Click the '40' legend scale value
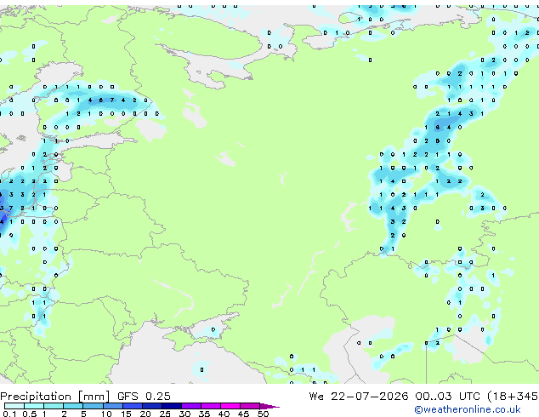 coord(224,414)
